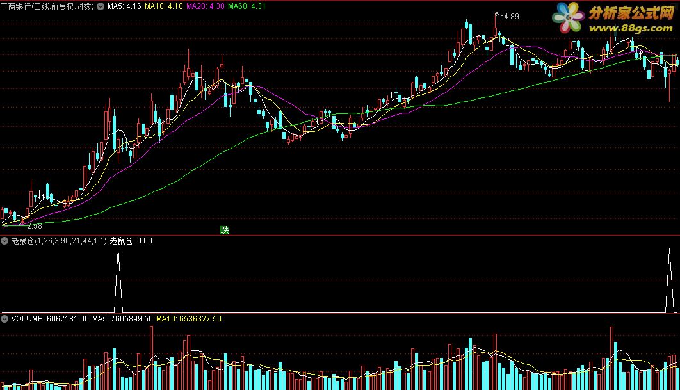Click the 4.89 high price marker
Image resolution: width=680 pixels, height=390 pixels.
[x=512, y=17]
